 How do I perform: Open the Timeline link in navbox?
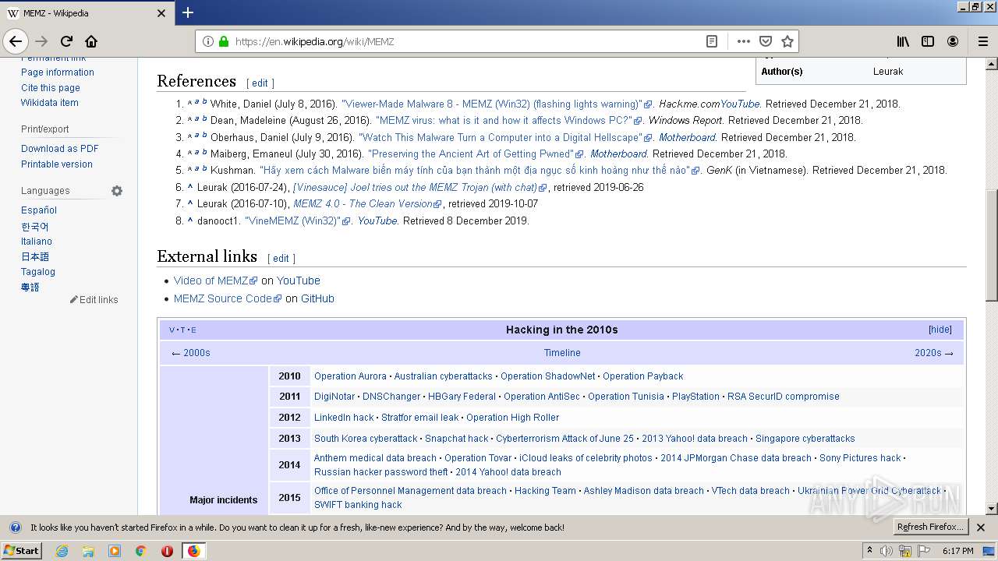tap(562, 353)
